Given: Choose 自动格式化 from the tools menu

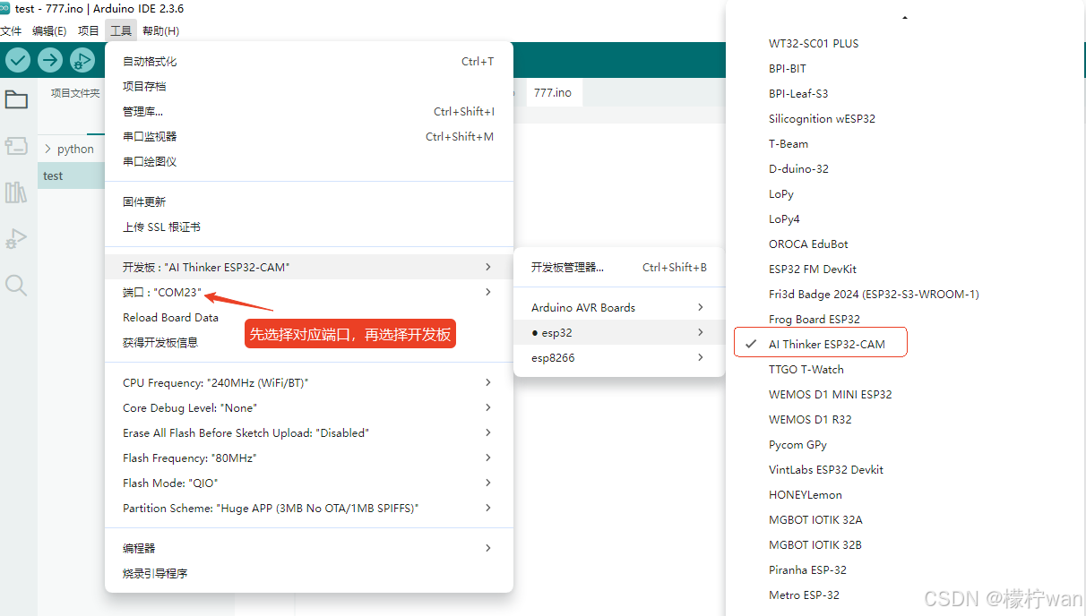Looking at the screenshot, I should [x=308, y=62].
